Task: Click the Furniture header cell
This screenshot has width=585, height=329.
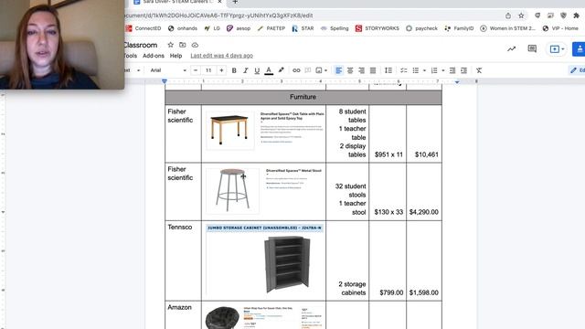Action: (x=303, y=97)
